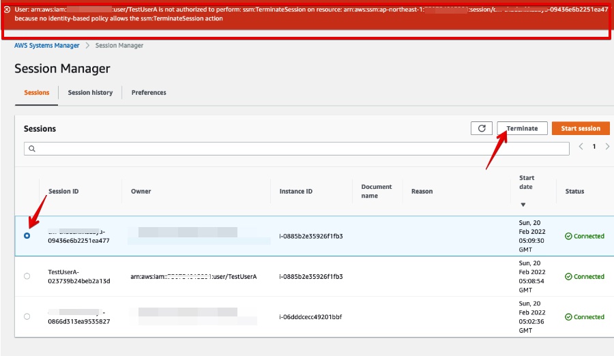Click the next page chevron
This screenshot has width=614, height=356.
pos(607,147)
